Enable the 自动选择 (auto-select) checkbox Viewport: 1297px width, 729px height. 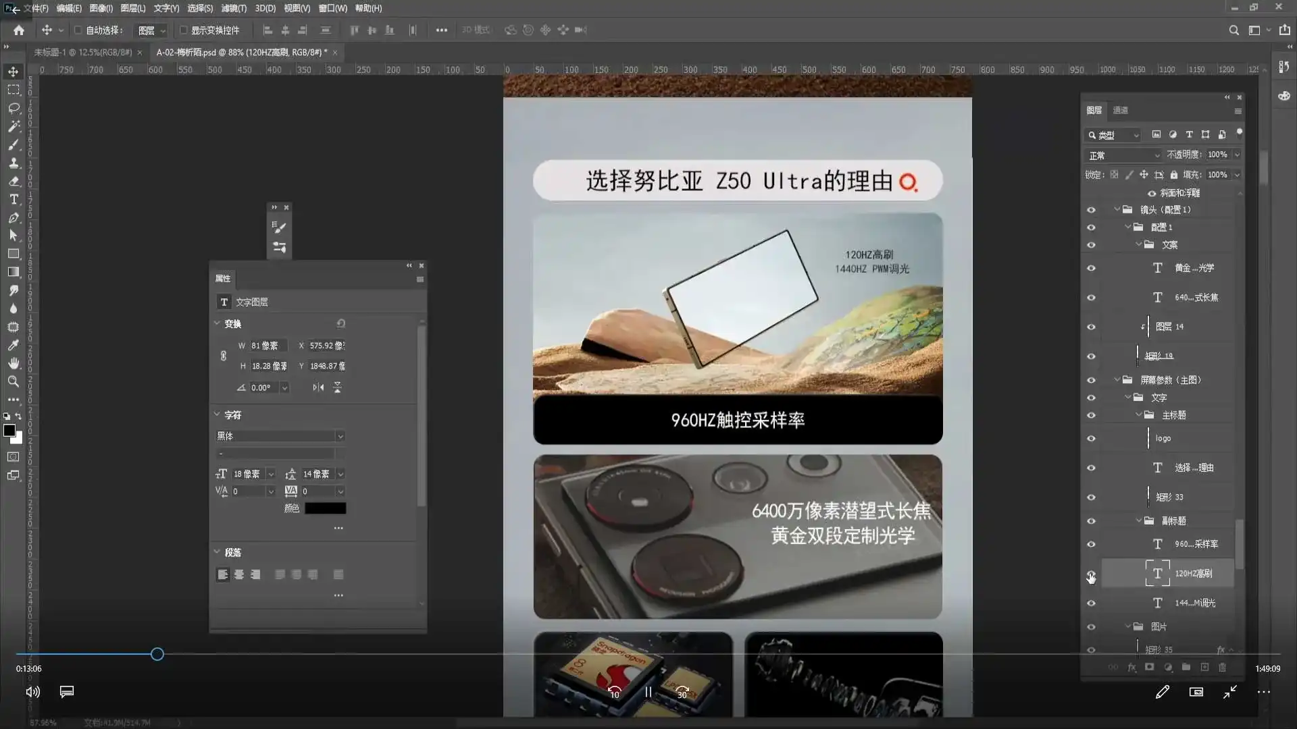point(78,30)
